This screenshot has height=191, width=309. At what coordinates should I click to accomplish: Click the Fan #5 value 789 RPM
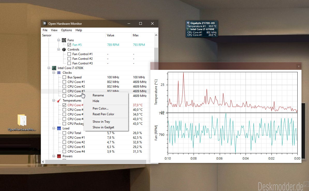pyautogui.click(x=113, y=45)
